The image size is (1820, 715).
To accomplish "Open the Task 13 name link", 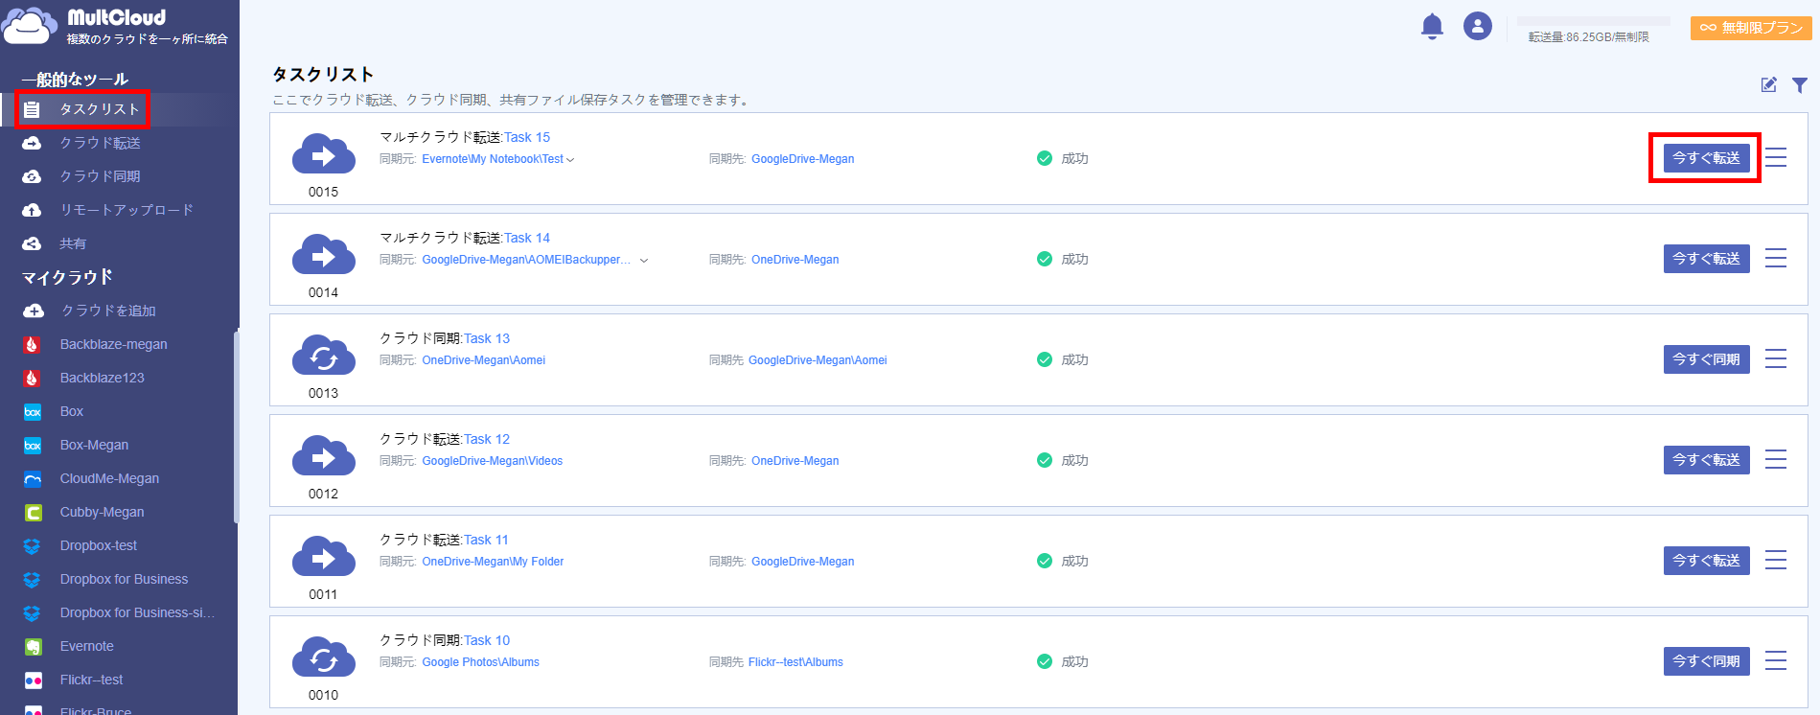I will coord(487,338).
